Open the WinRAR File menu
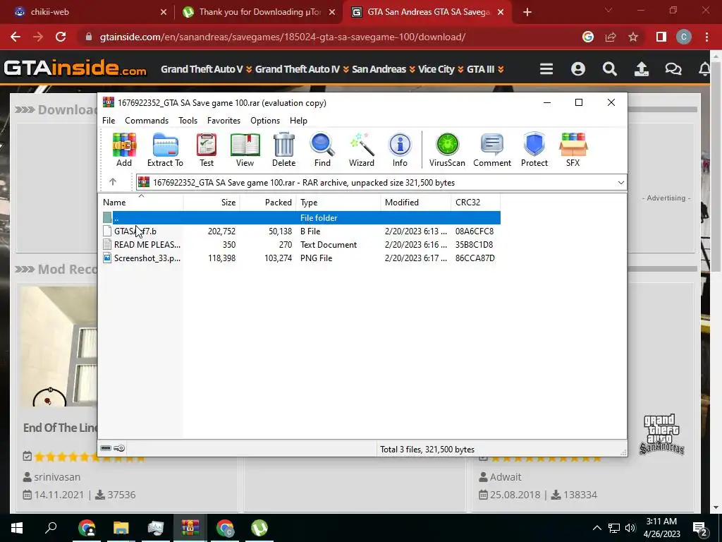 (x=109, y=120)
